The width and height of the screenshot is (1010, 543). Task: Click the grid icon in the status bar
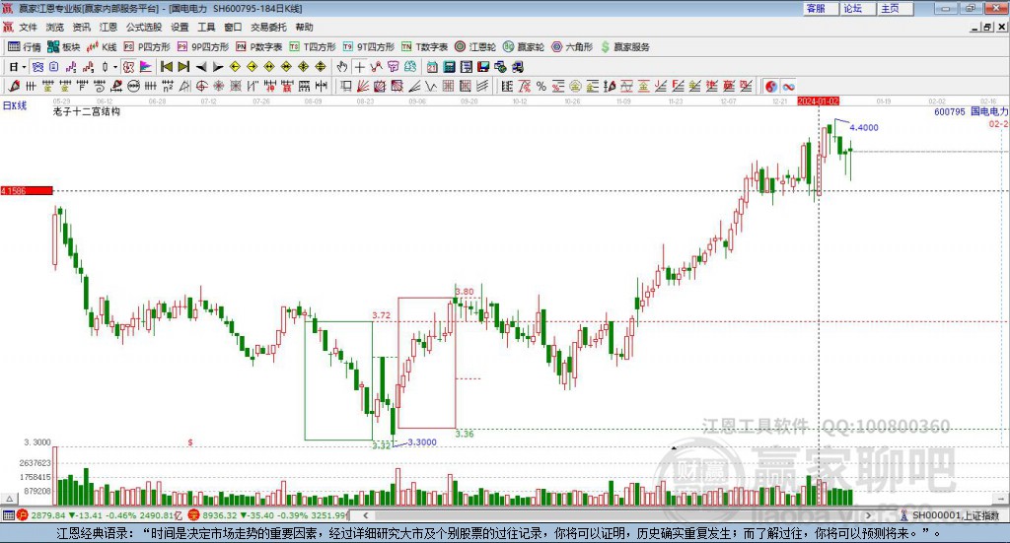pos(8,515)
